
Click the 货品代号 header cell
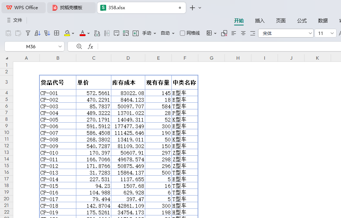(x=58, y=82)
